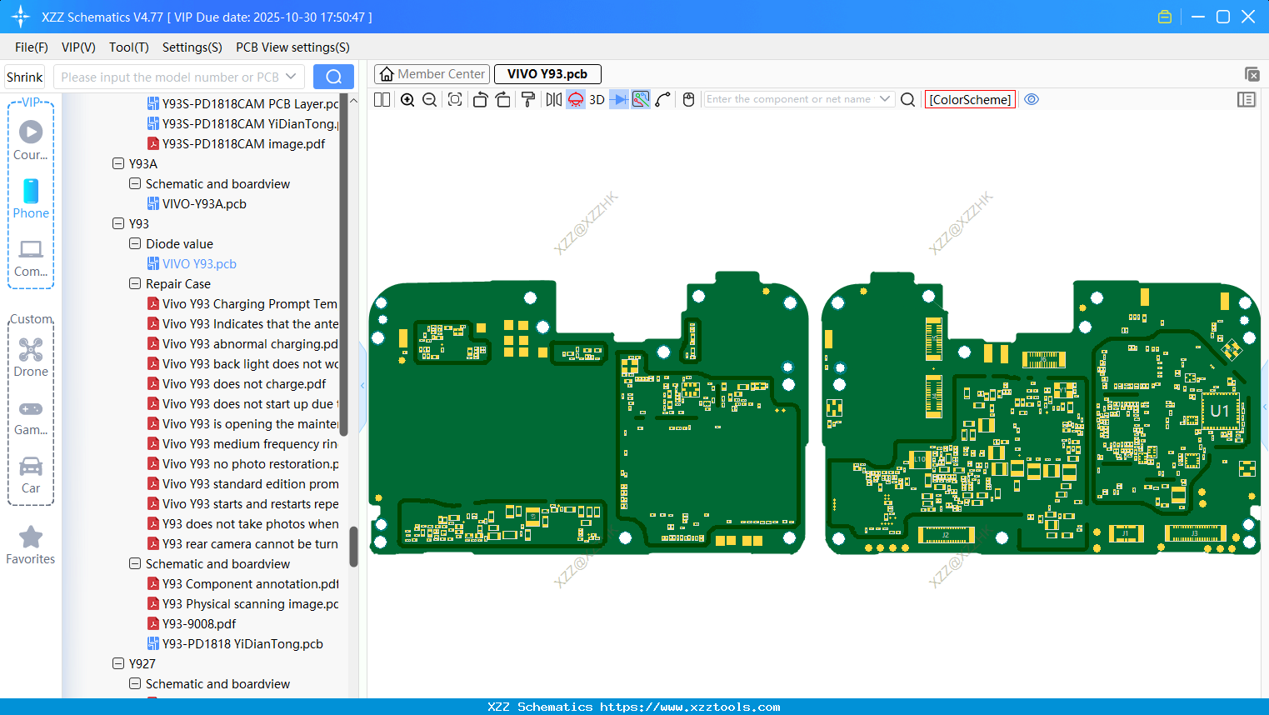Click the blue search button

[x=333, y=77]
